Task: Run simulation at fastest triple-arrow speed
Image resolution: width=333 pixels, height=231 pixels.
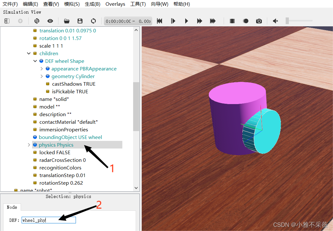Action: pyautogui.click(x=213, y=21)
